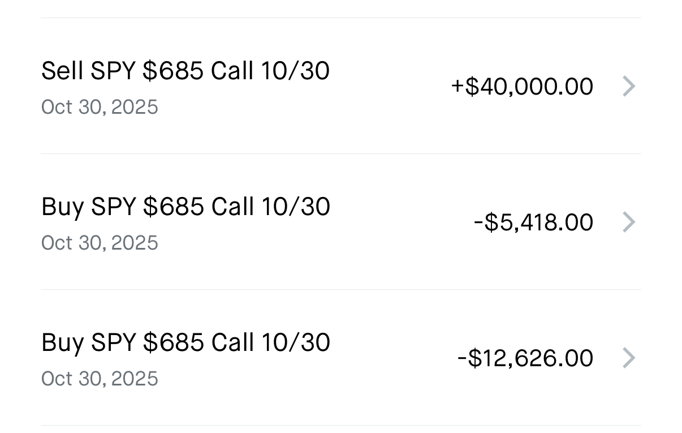Click the -$5,418.00 cost amount

point(533,222)
